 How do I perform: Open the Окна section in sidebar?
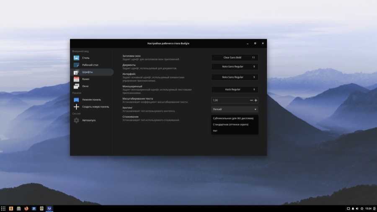[x=92, y=86]
